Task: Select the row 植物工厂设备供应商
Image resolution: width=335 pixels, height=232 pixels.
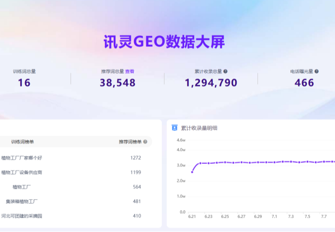Action: [x=22, y=172]
